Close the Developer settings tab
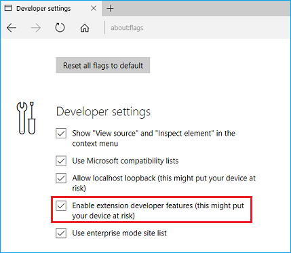Image resolution: width=291 pixels, height=253 pixels. click(x=94, y=8)
